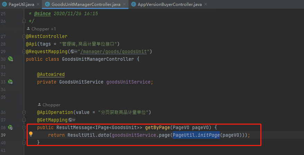
Task: Click the class icon on GoodsUnitManagerController.java tab
Action: pyautogui.click(x=47, y=4)
